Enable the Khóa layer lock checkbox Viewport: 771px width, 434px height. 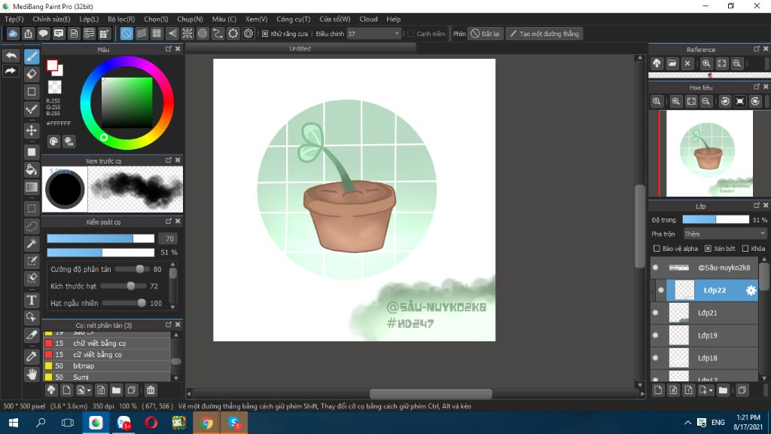coord(745,249)
